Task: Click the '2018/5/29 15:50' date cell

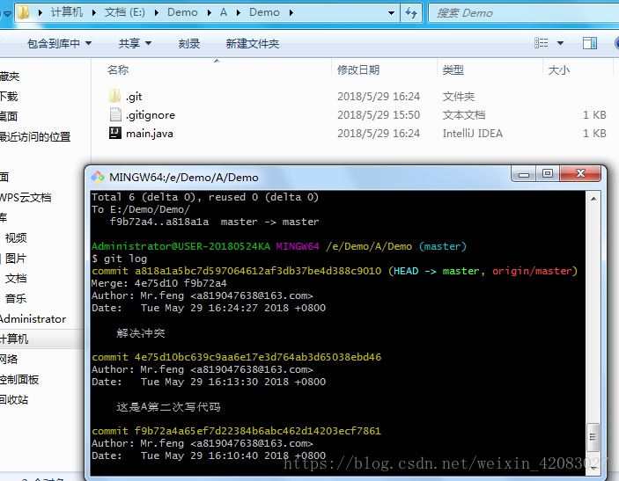Action: pyautogui.click(x=379, y=114)
